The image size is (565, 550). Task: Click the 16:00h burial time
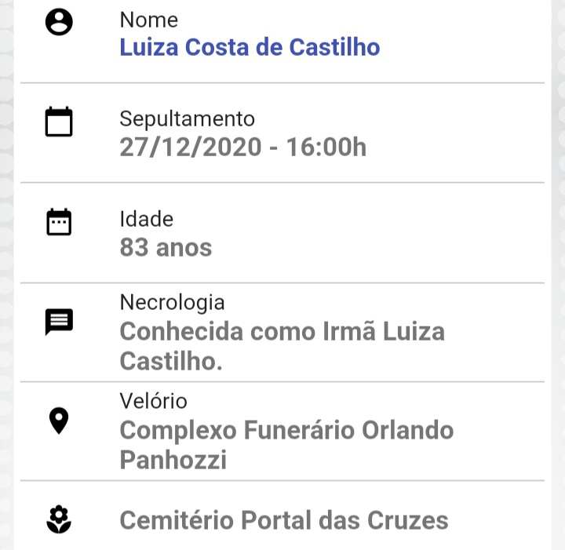click(326, 147)
